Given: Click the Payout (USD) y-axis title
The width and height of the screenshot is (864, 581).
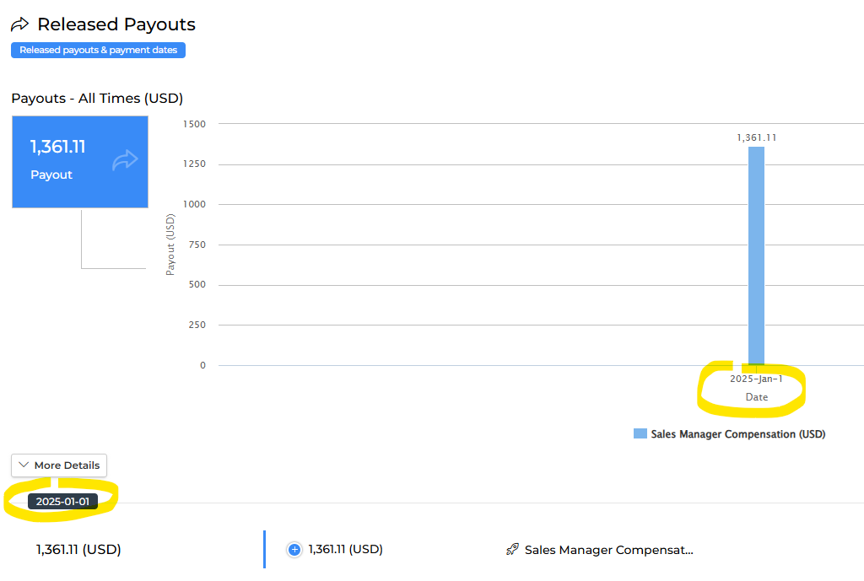Looking at the screenshot, I should point(170,244).
